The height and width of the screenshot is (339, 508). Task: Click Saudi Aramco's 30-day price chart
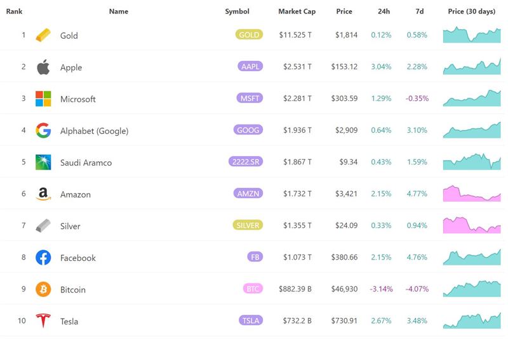coord(472,162)
